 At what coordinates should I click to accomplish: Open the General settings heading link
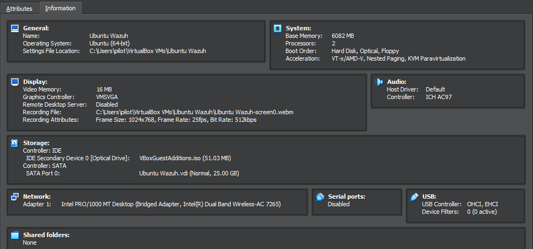pyautogui.click(x=36, y=28)
